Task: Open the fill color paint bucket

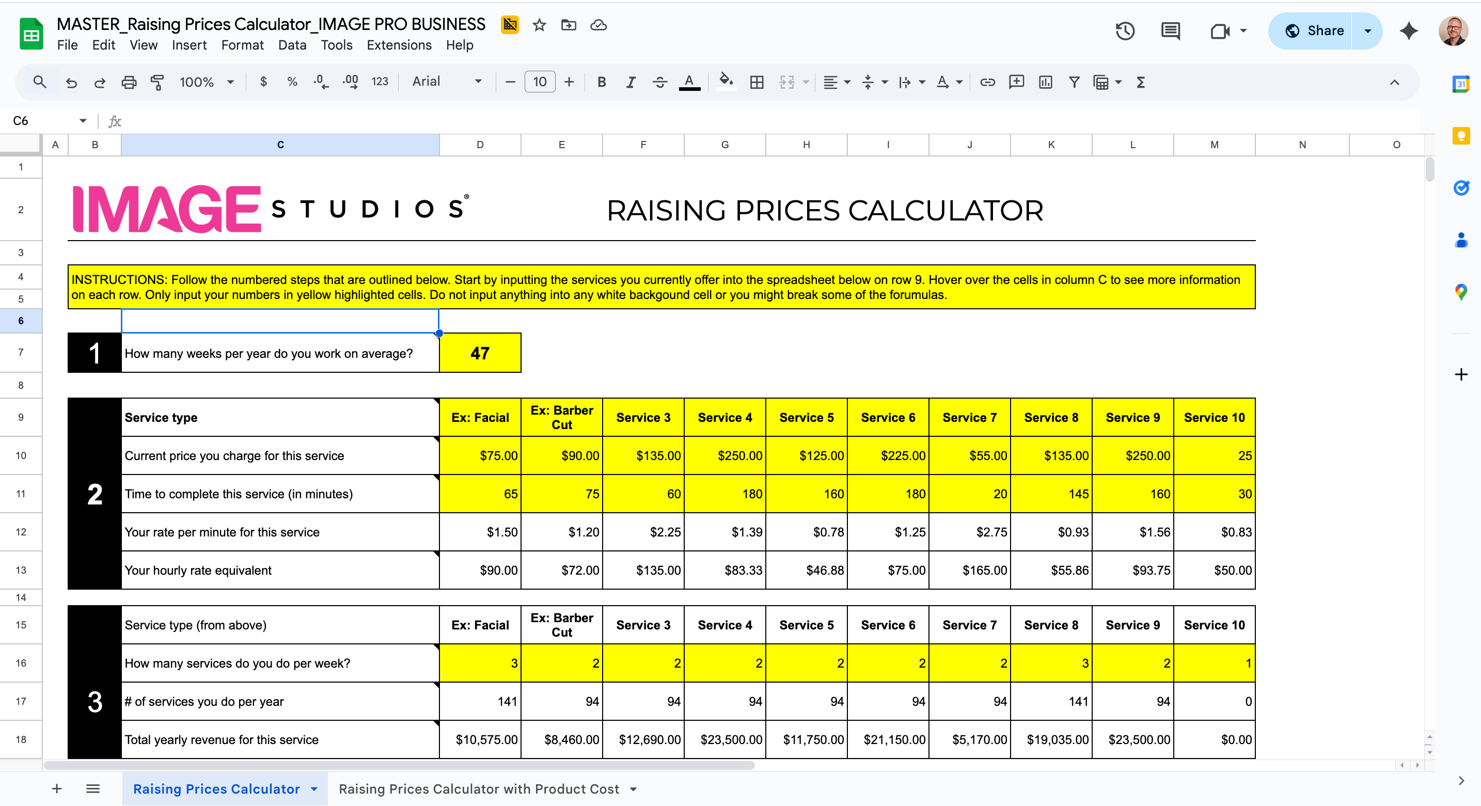Action: [726, 81]
